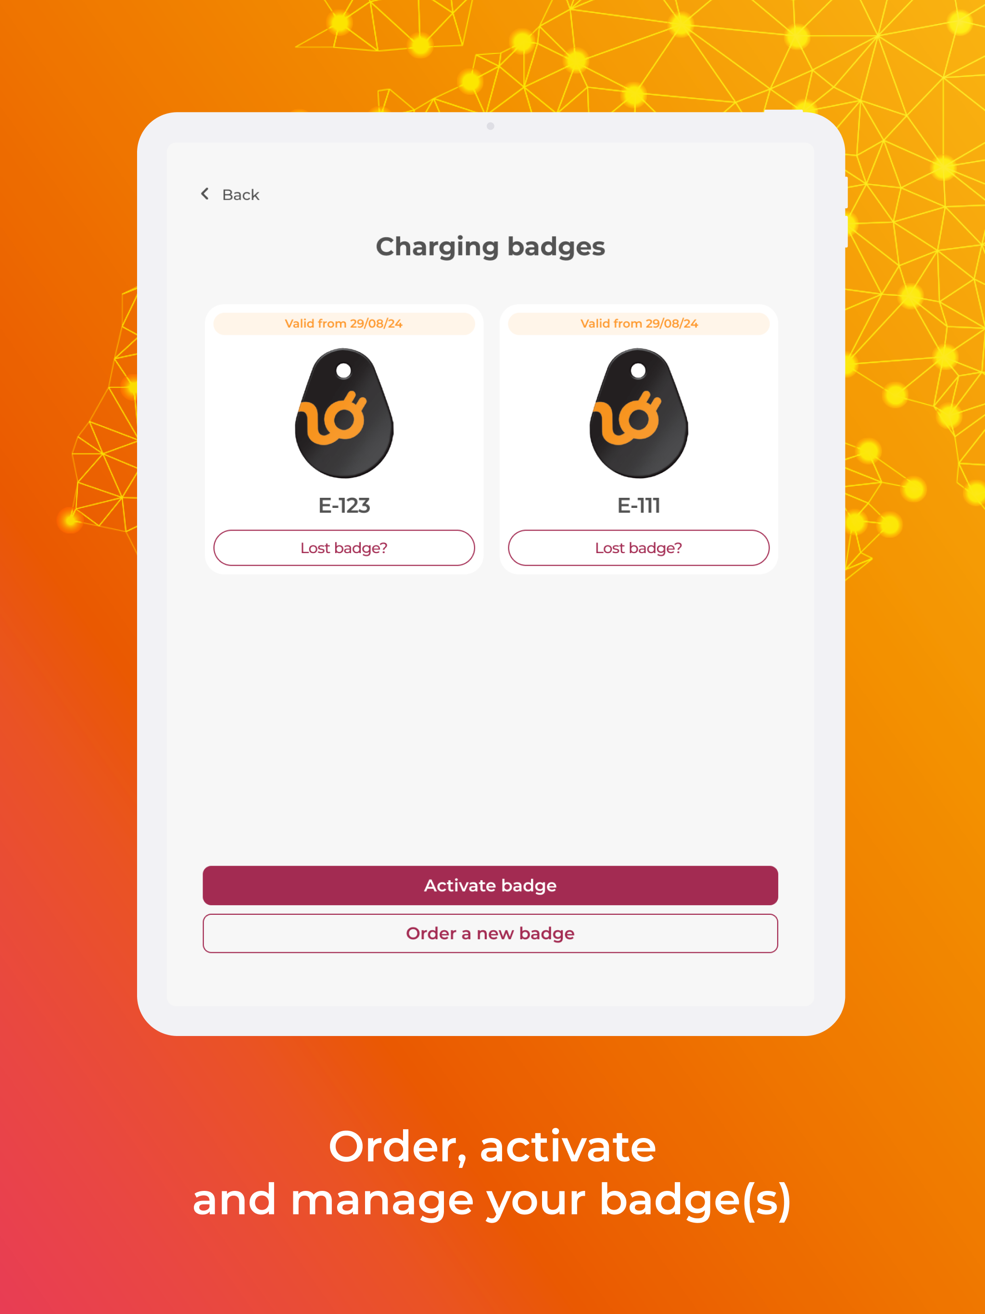985x1314 pixels.
Task: Click the "Order, activate" promo caption text
Action: tap(492, 1147)
